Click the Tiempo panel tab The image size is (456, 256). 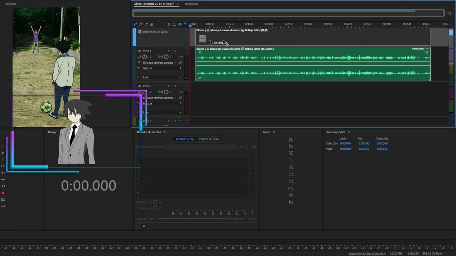point(52,132)
